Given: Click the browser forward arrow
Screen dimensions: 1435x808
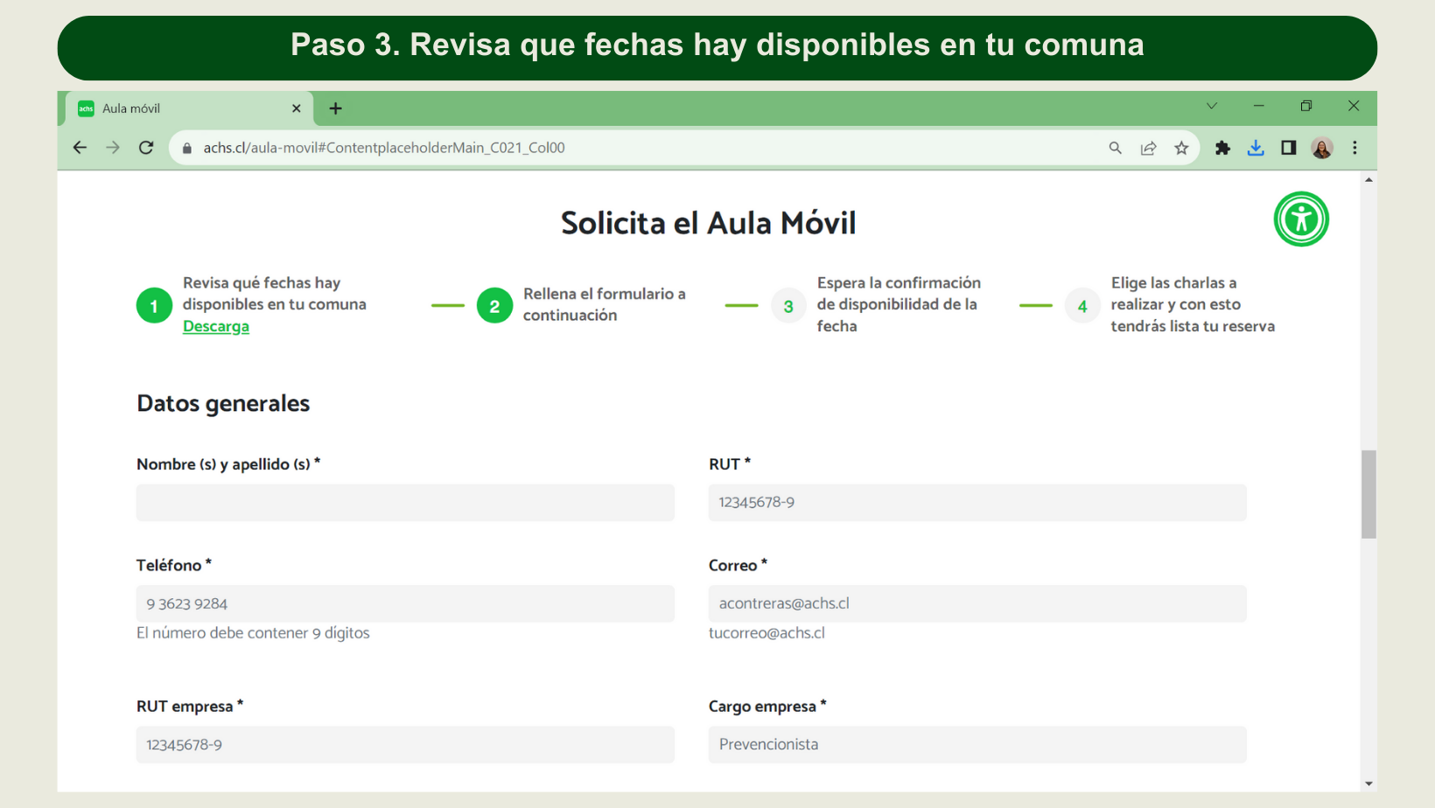Looking at the screenshot, I should click(113, 148).
